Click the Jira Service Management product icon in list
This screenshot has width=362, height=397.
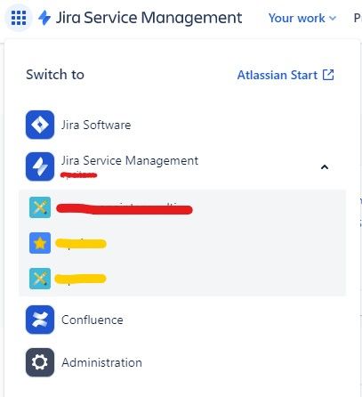tap(40, 166)
